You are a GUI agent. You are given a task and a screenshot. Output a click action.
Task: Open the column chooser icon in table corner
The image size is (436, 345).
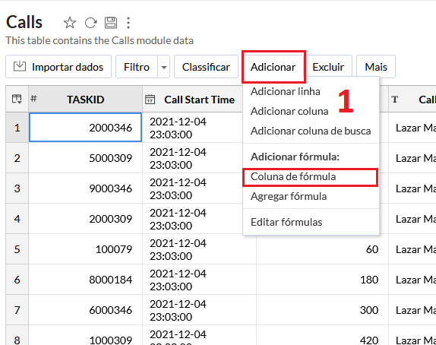point(17,99)
